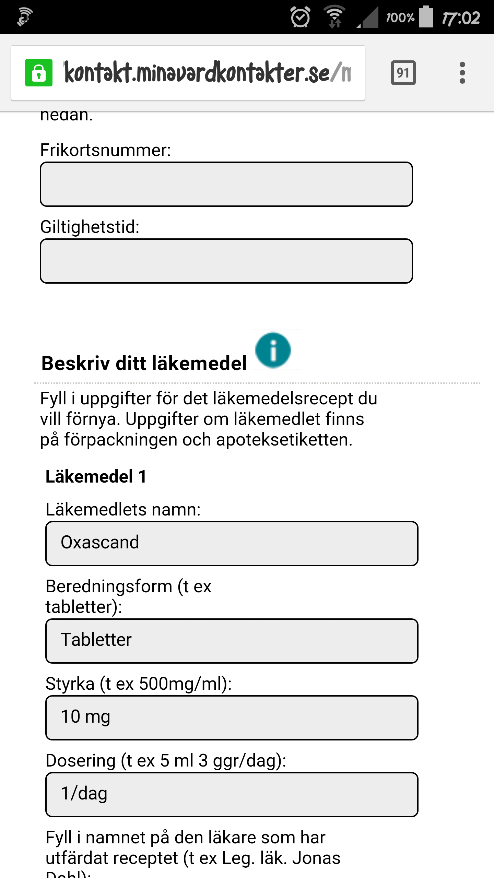Click the Giltighetstid text field
Image resolution: width=494 pixels, height=878 pixels.
coord(226,261)
